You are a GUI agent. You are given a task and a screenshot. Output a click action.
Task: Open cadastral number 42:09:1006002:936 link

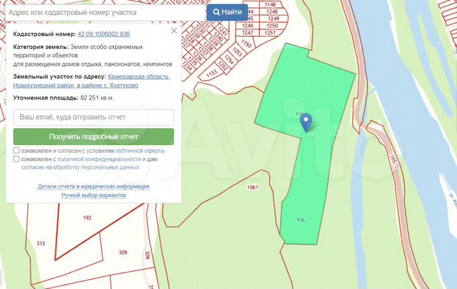[103, 34]
